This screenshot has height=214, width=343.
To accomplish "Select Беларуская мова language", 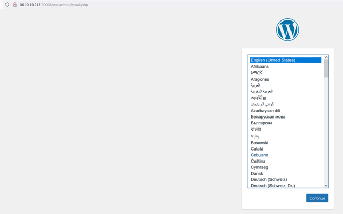I will point(286,116).
